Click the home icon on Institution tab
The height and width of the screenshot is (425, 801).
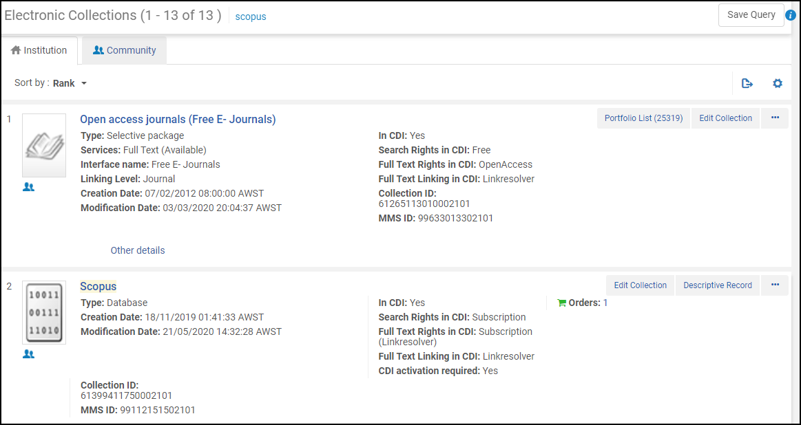pyautogui.click(x=15, y=50)
